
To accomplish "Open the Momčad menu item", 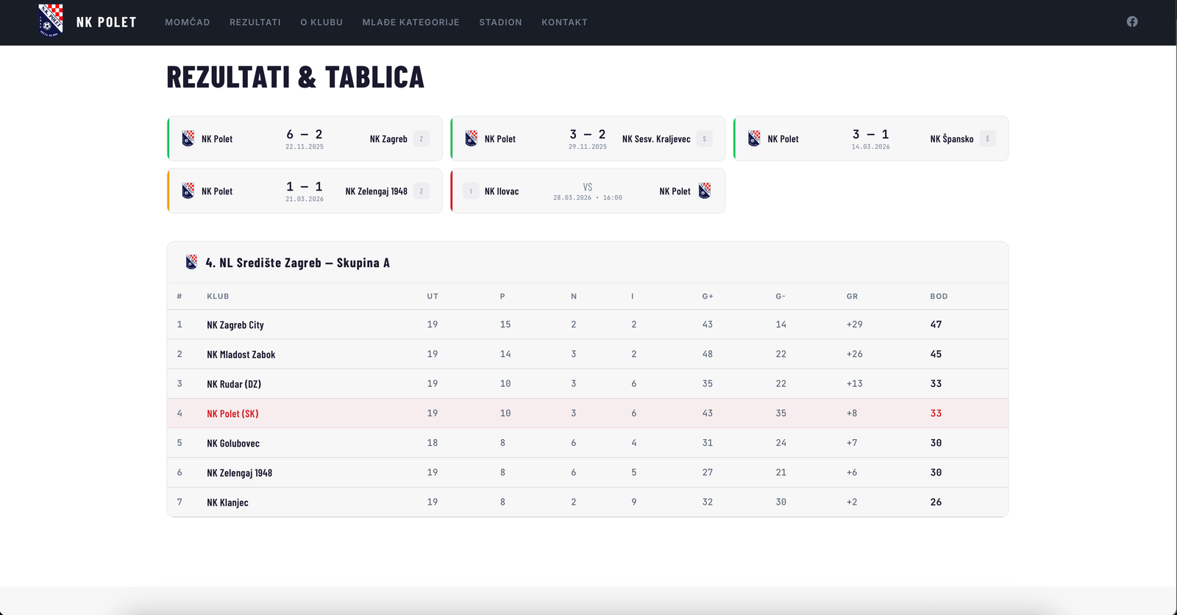I will (188, 23).
